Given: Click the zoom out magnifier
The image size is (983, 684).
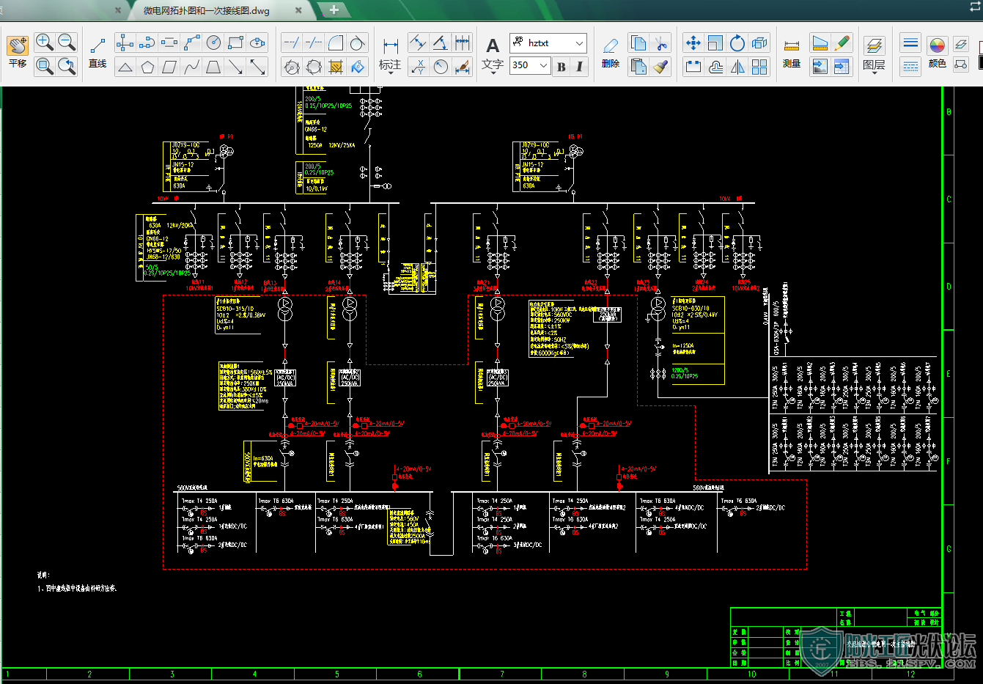Looking at the screenshot, I should pyautogui.click(x=67, y=43).
